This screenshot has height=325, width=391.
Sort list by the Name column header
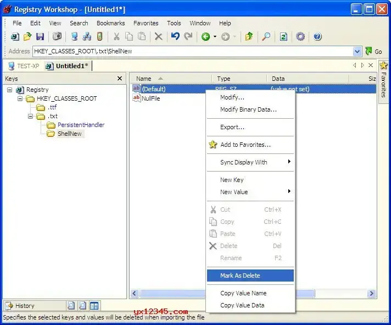(x=171, y=79)
